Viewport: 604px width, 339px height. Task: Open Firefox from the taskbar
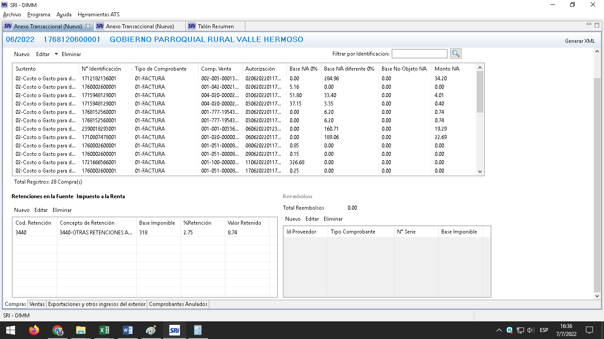pyautogui.click(x=34, y=330)
